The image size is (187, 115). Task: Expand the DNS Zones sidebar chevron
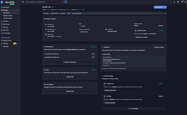(x=18, y=24)
